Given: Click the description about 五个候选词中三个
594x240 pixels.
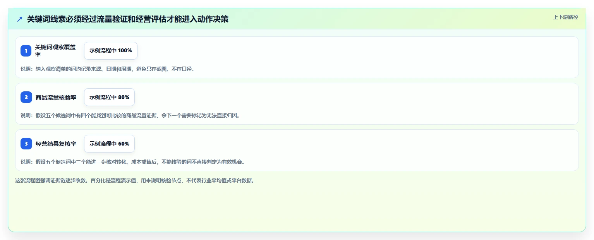Looking at the screenshot, I should 132,162.
